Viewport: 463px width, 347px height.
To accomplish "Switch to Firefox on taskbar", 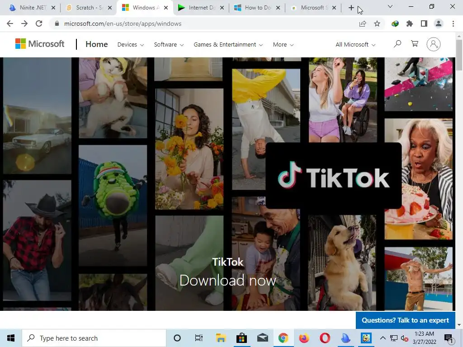I will coord(304,338).
